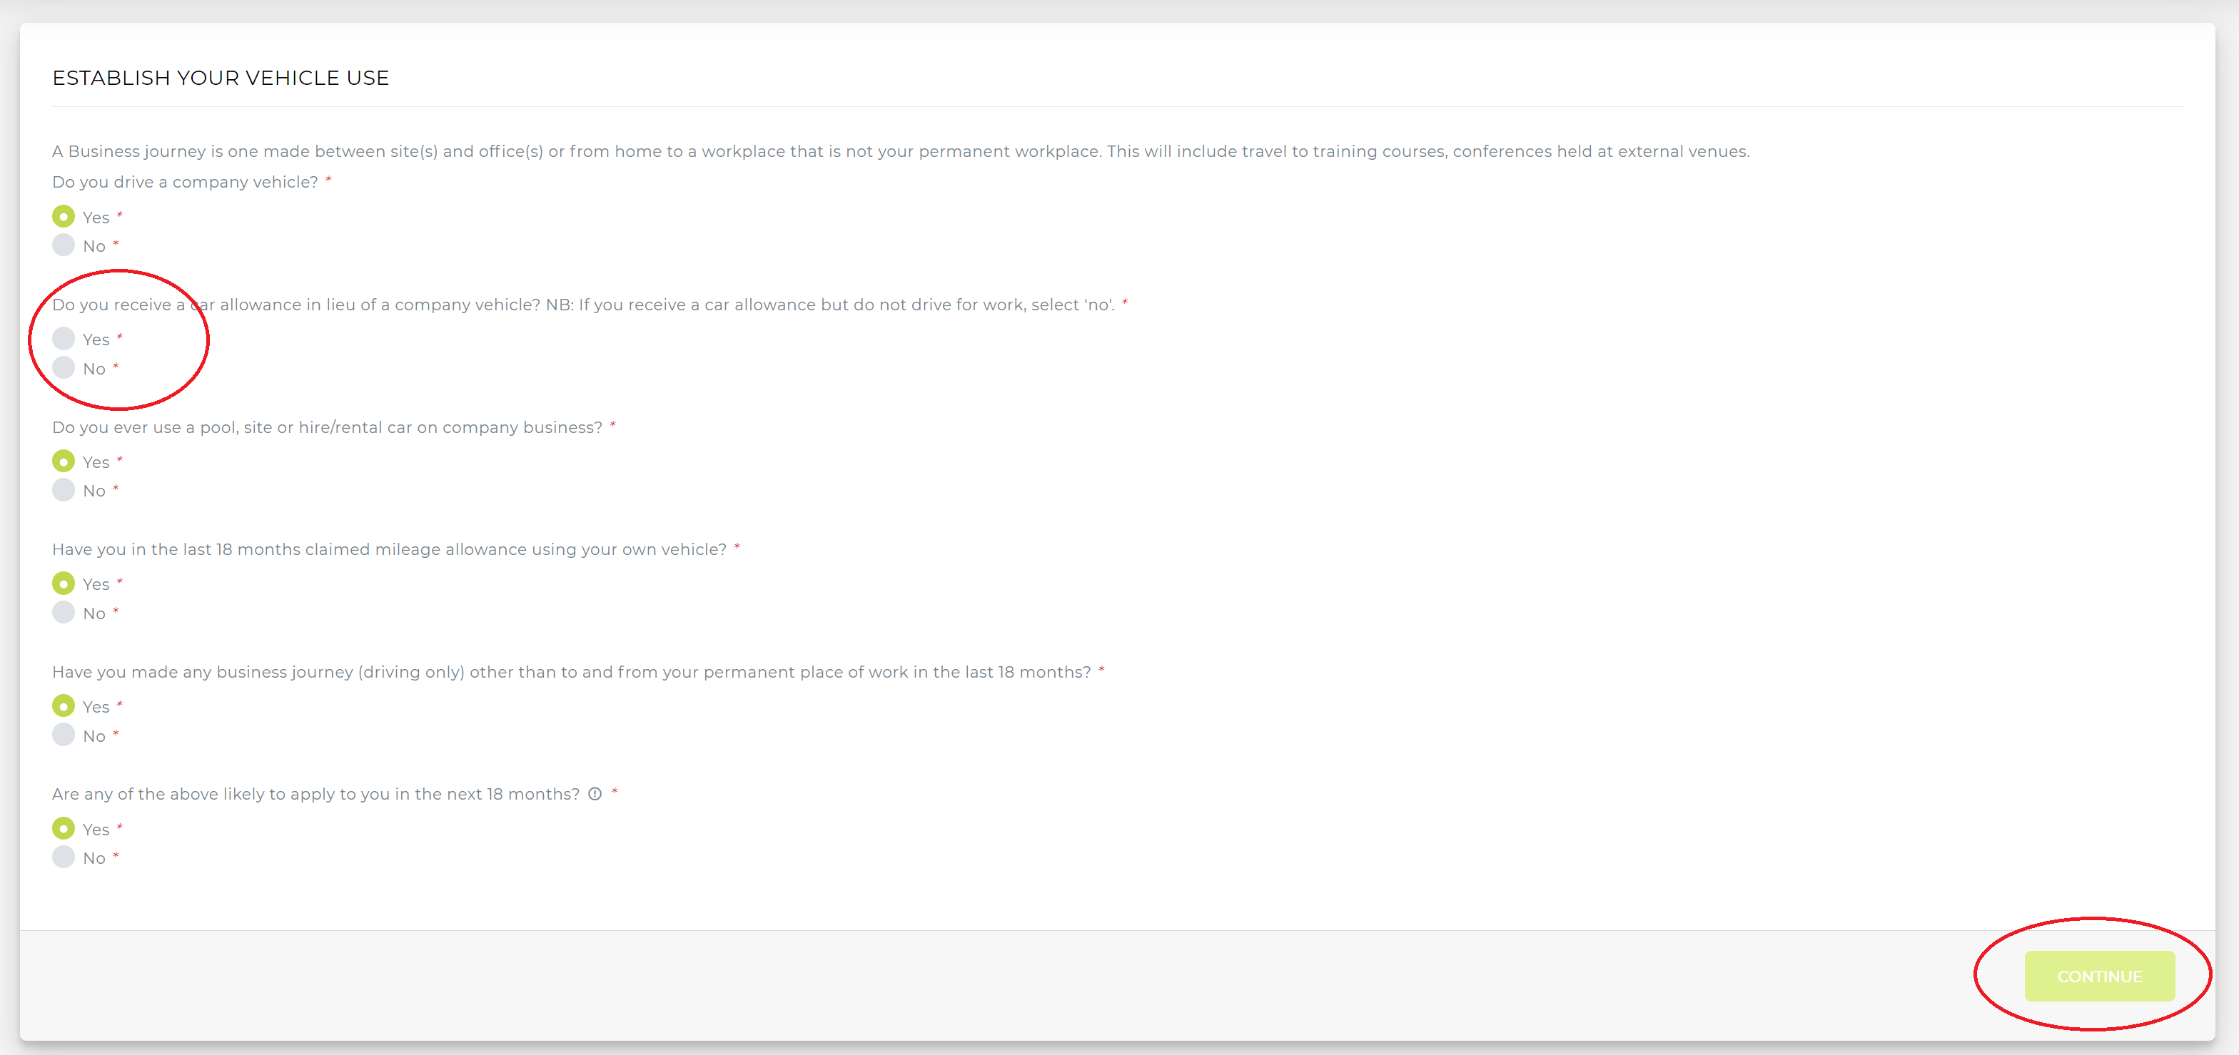Click the business journey definition paragraph
The image size is (2239, 1055).
pos(901,151)
